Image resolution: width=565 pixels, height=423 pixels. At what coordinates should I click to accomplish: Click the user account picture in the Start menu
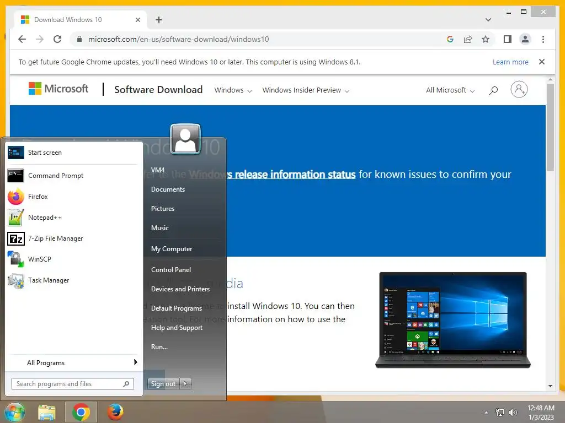(x=185, y=139)
